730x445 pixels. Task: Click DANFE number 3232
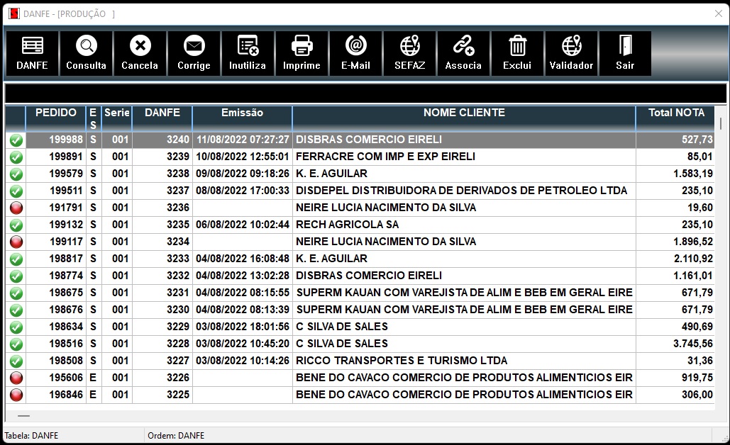[x=178, y=275]
